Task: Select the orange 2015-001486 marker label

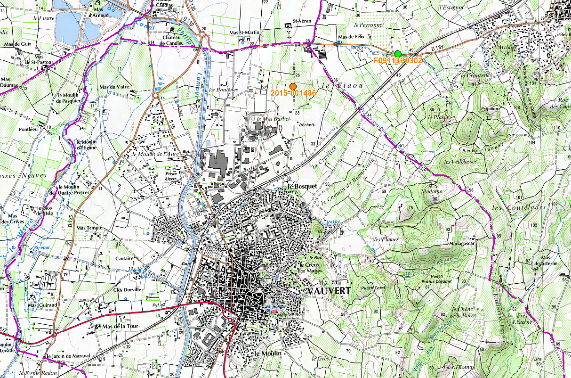Action: pyautogui.click(x=293, y=93)
